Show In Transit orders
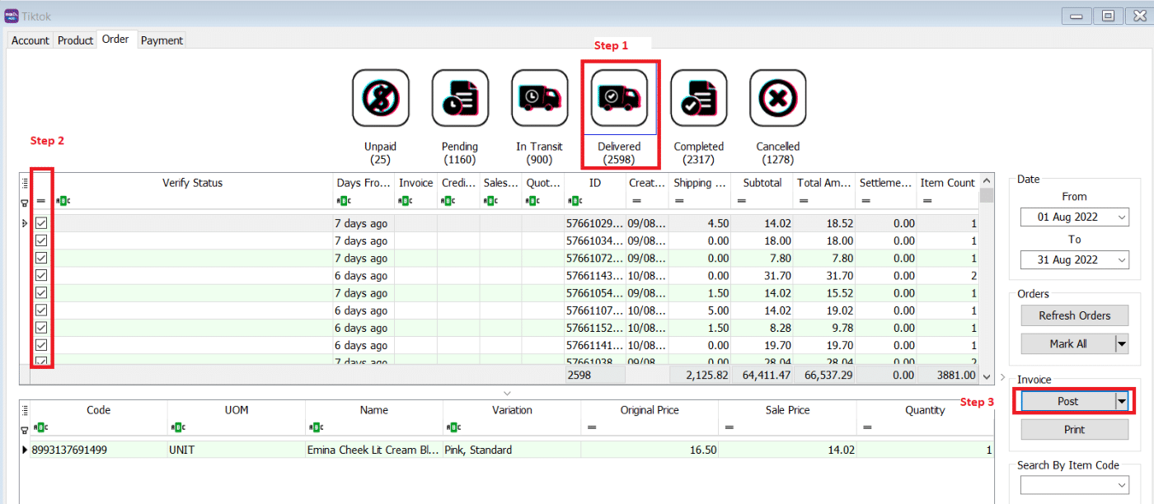1154x504 pixels. tap(539, 99)
